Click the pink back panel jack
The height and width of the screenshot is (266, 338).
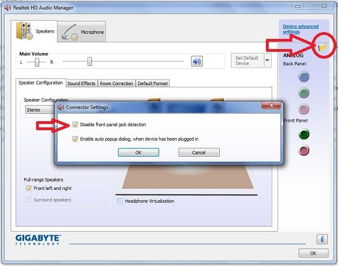(304, 109)
